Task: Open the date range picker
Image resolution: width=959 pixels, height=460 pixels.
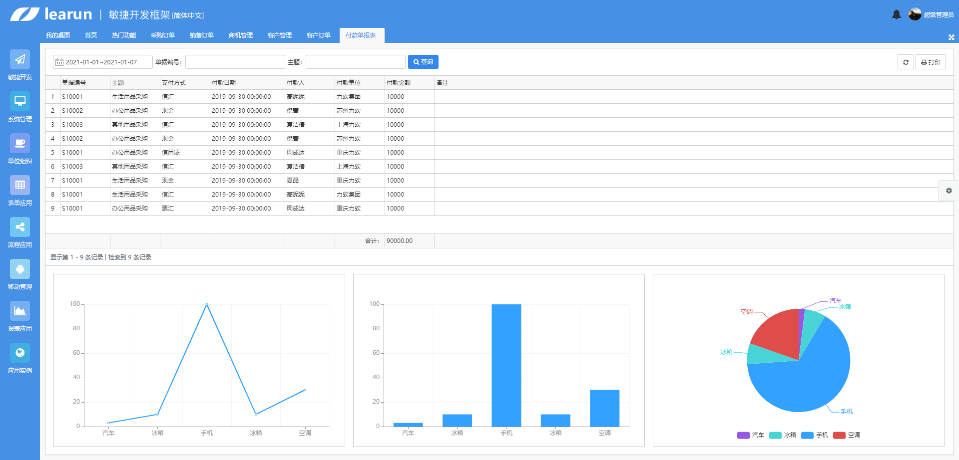Action: point(102,62)
